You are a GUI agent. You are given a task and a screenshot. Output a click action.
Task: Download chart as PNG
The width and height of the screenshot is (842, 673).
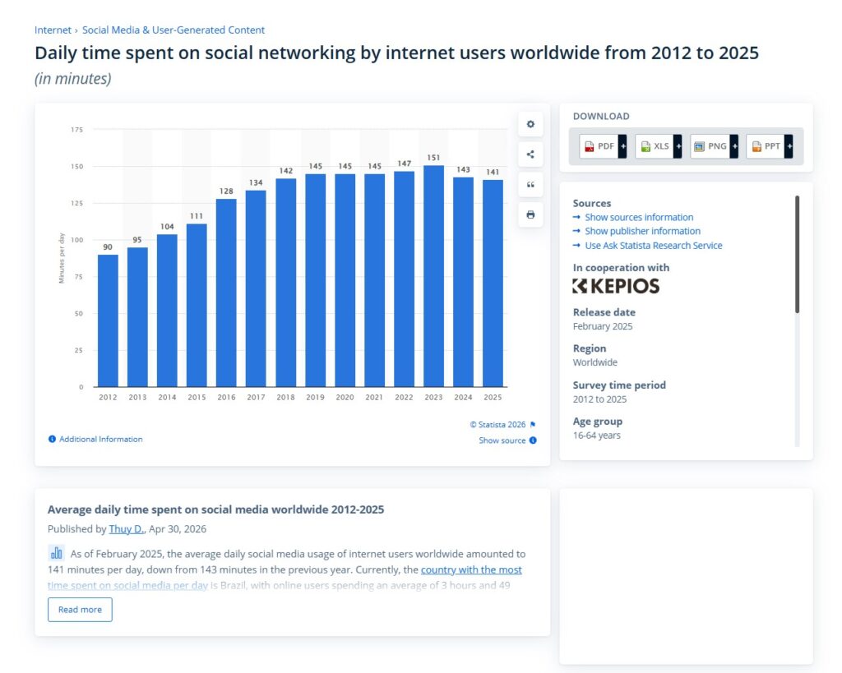pos(715,146)
